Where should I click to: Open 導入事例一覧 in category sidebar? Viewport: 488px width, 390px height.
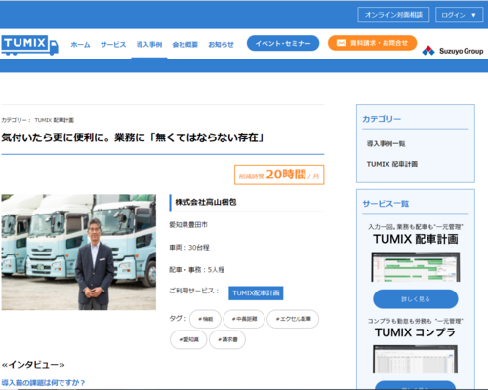tap(386, 144)
